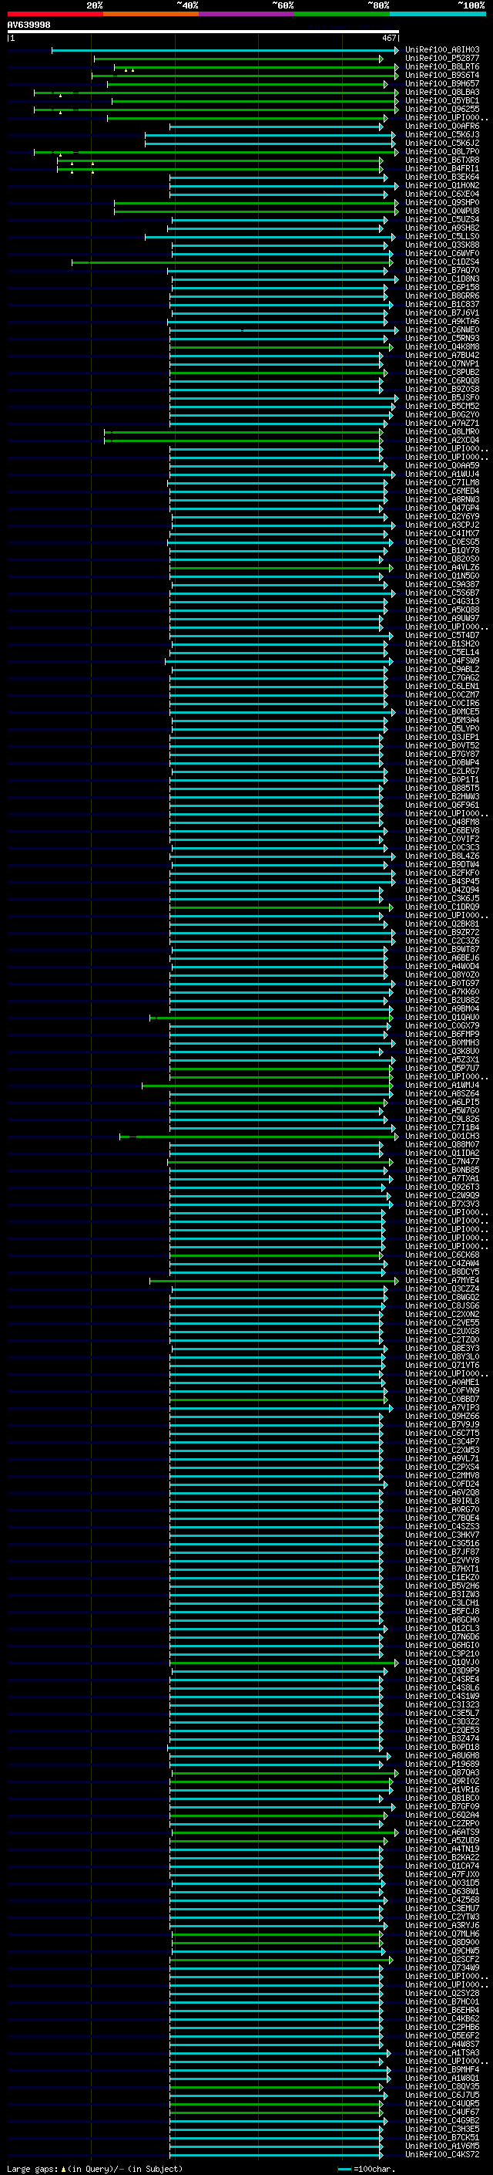Screen dimensions: 493x2175
Task: Select the UniRef100_C5K6J3 label
Action: click(x=442, y=135)
